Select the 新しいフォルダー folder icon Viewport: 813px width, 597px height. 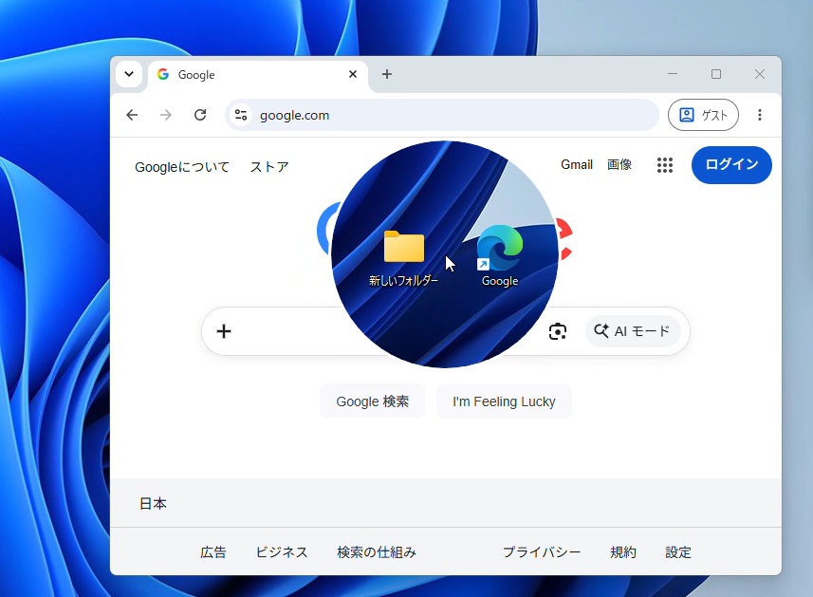click(x=404, y=258)
